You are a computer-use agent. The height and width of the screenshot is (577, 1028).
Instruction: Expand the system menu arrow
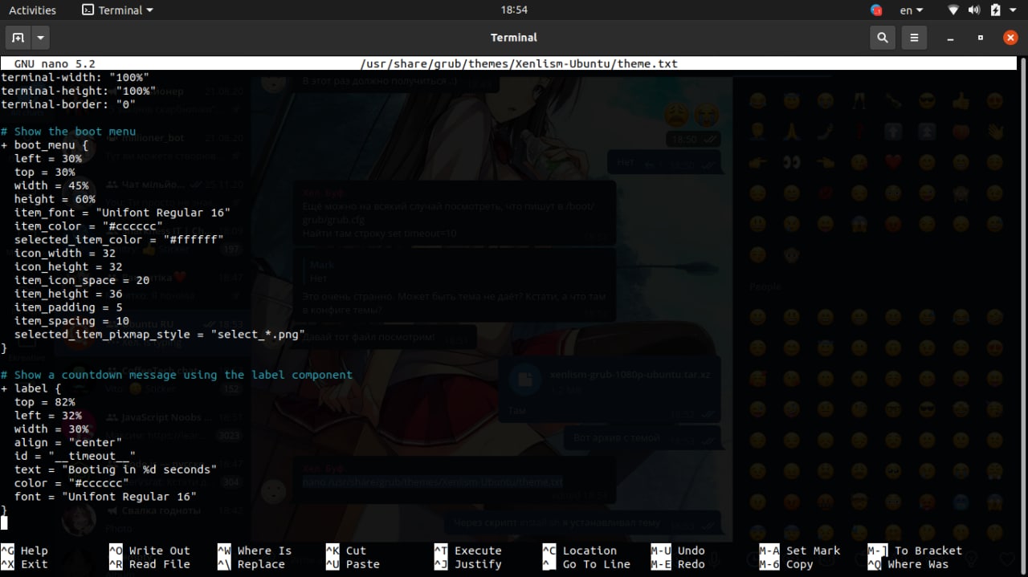tap(1014, 10)
